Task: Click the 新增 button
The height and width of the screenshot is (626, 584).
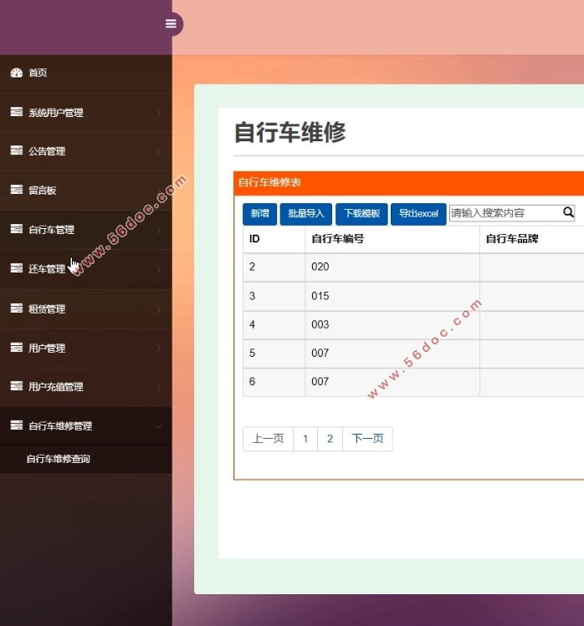Action: pyautogui.click(x=260, y=214)
